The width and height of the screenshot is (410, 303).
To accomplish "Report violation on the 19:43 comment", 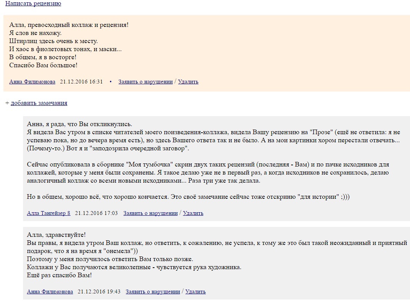I will point(153,291).
